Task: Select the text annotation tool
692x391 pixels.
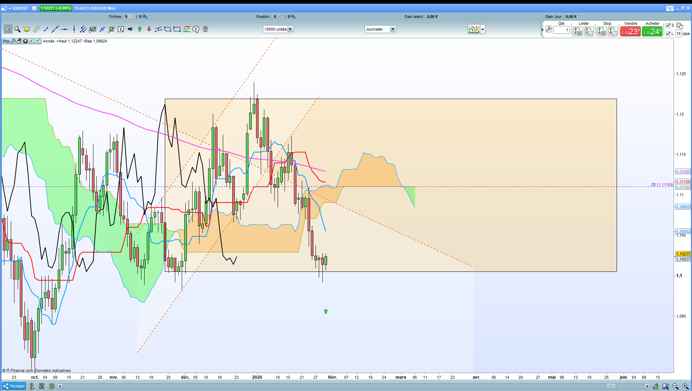Action: (121, 30)
